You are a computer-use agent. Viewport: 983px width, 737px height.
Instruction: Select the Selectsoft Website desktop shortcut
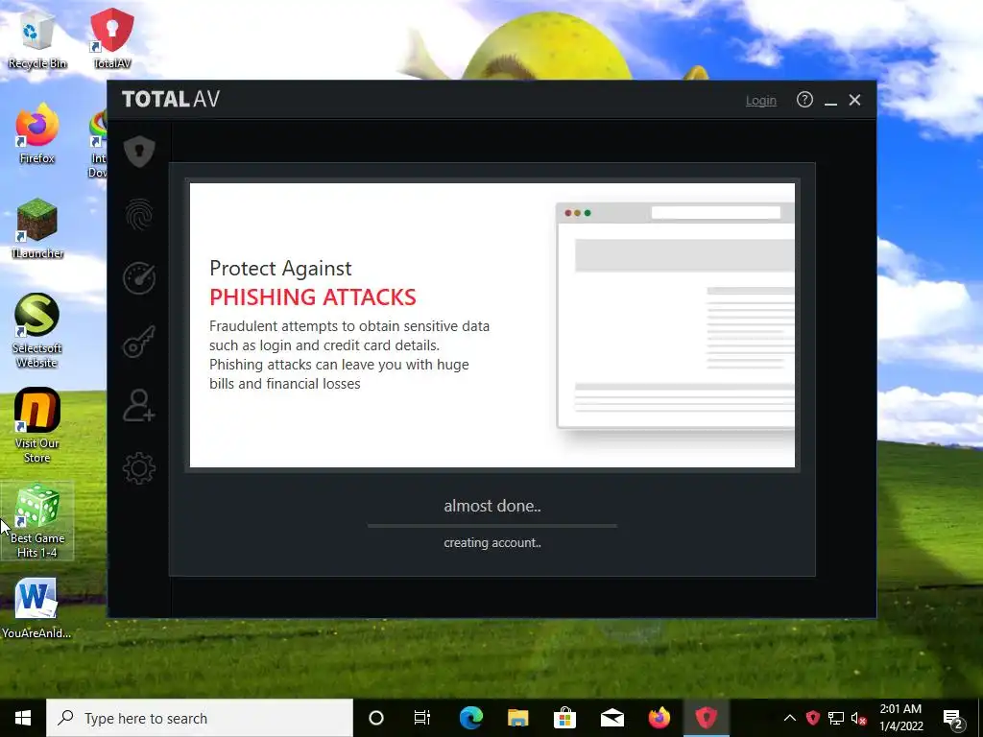37,330
